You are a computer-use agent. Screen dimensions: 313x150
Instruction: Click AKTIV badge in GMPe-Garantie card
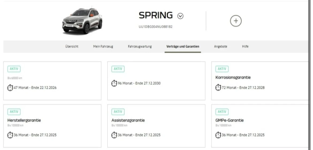coord(222,112)
